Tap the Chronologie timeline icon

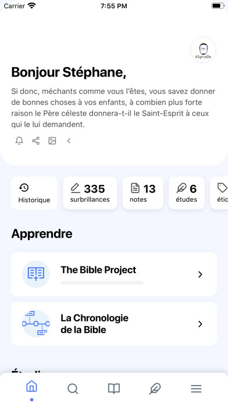[x=36, y=323]
